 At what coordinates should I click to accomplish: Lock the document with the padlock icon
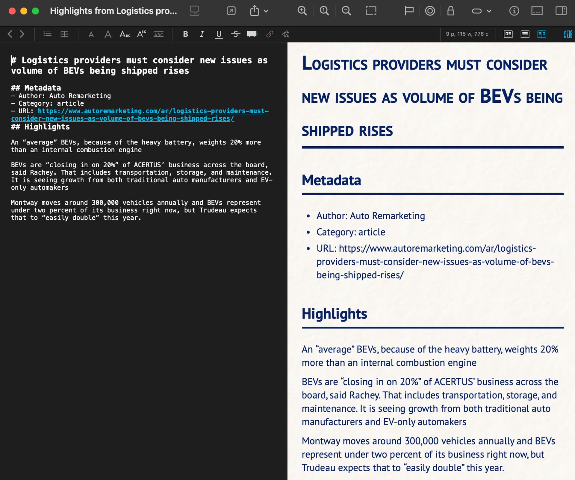point(451,11)
